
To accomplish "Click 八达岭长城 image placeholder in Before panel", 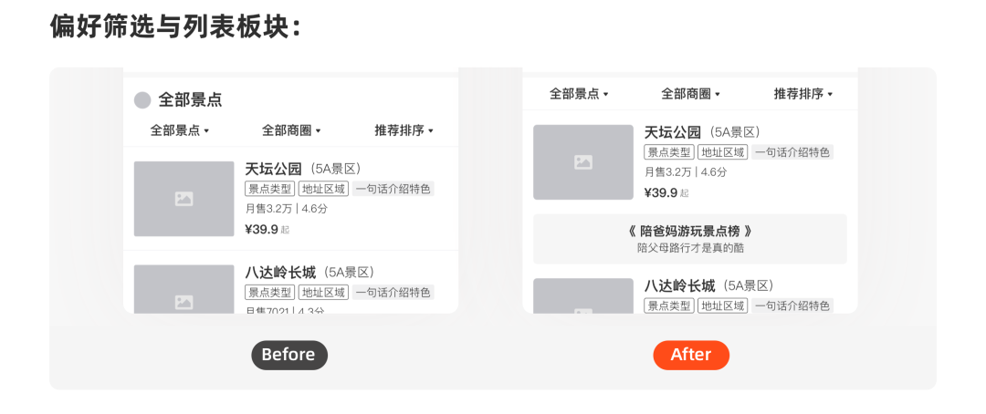I will pos(184,289).
